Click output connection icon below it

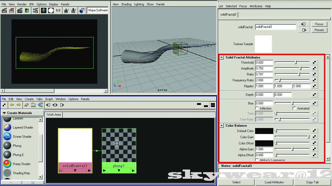[x=304, y=30]
